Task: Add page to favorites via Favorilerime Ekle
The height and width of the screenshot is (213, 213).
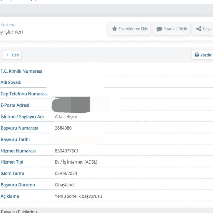Action: click(129, 29)
